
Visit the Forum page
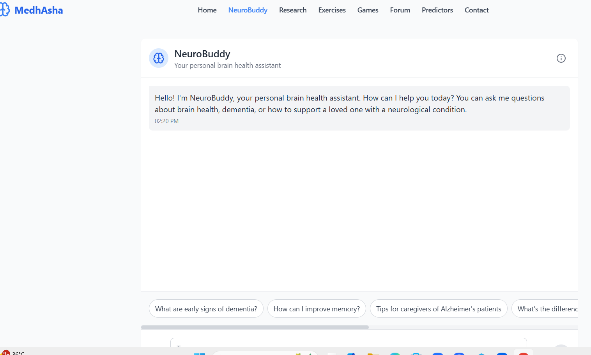pyautogui.click(x=400, y=10)
